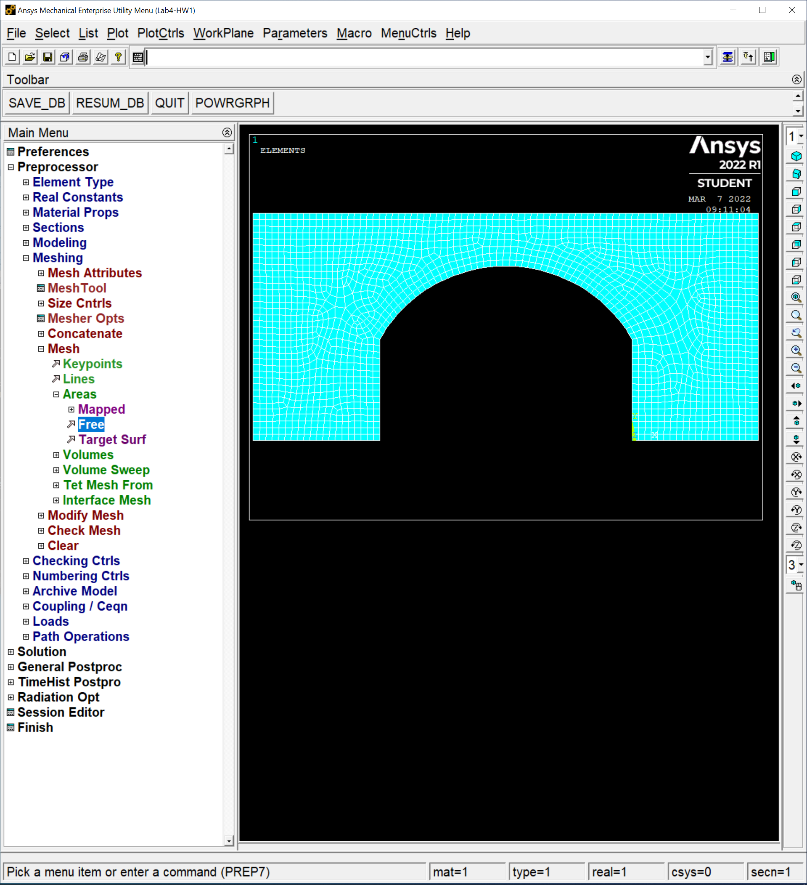Click the dynamic model mode mouse icon
The width and height of the screenshot is (807, 885).
[x=796, y=585]
